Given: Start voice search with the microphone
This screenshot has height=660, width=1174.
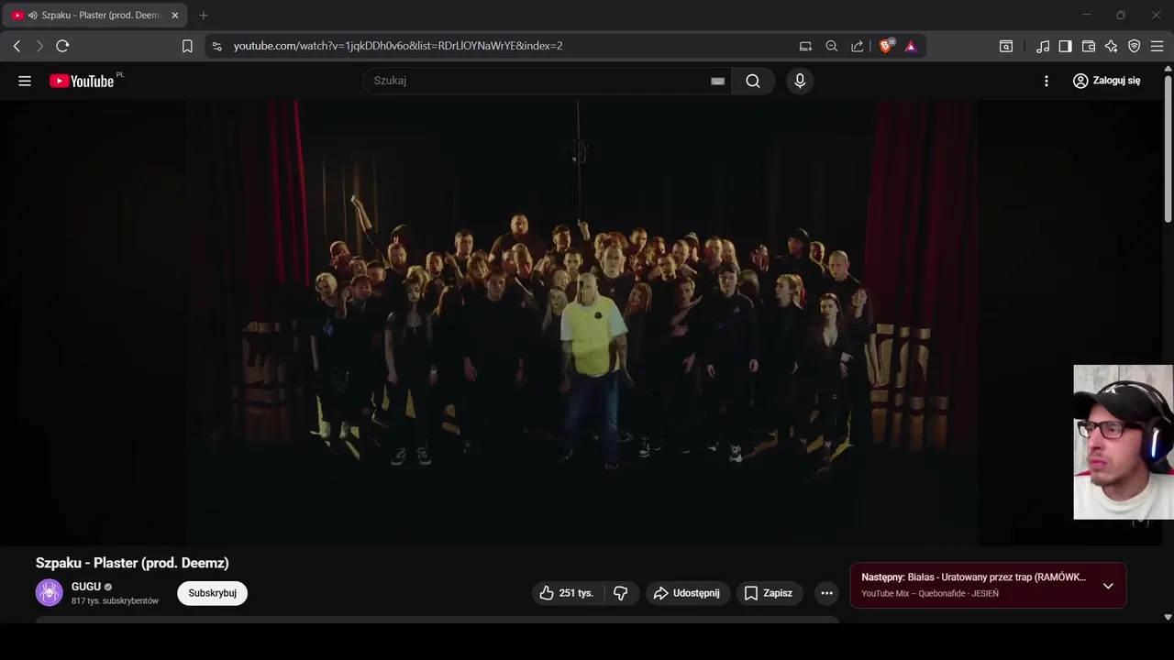Looking at the screenshot, I should pyautogui.click(x=800, y=81).
